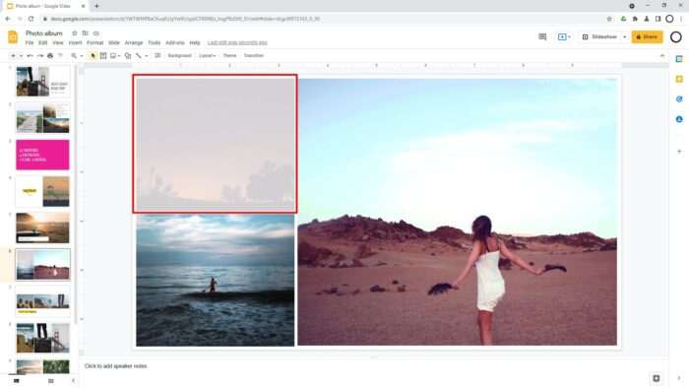
Task: Click the move to folder icon
Action: (86, 33)
